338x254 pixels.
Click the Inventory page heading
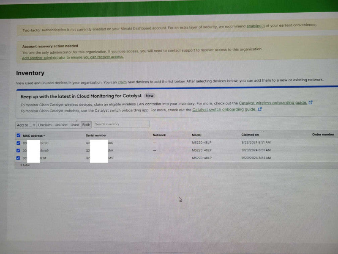(30, 73)
